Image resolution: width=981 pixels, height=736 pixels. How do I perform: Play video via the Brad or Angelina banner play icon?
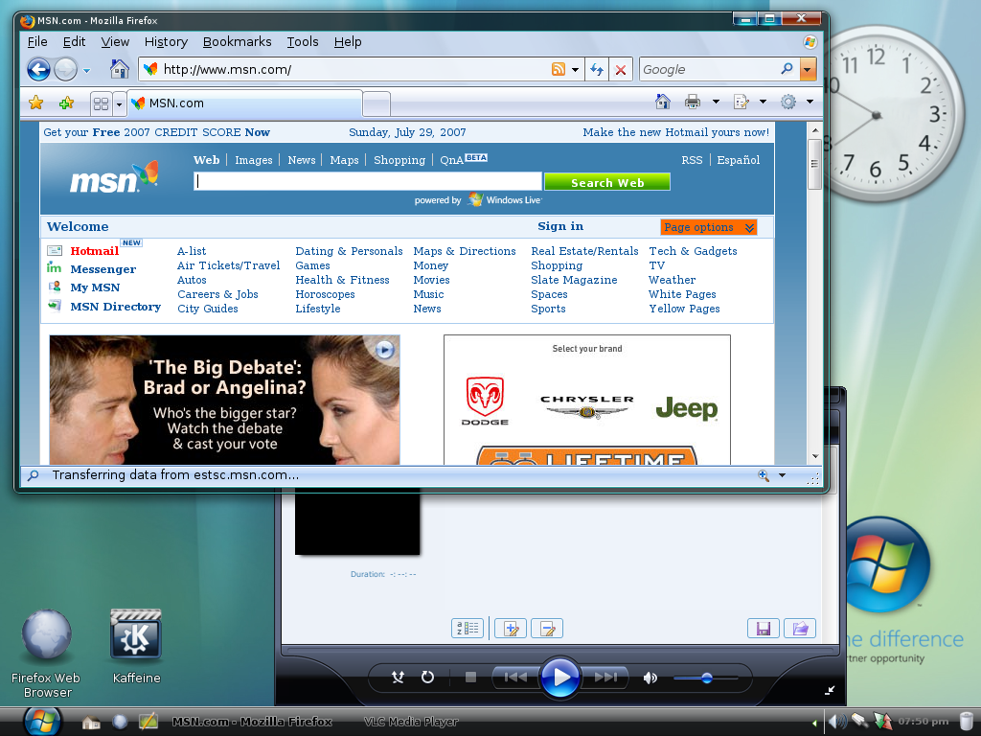click(x=384, y=349)
